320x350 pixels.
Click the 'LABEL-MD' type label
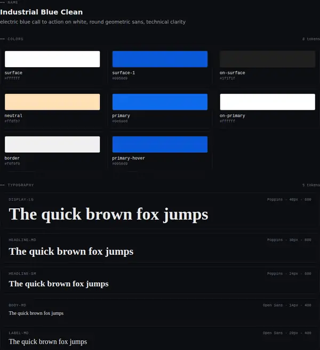point(19,333)
